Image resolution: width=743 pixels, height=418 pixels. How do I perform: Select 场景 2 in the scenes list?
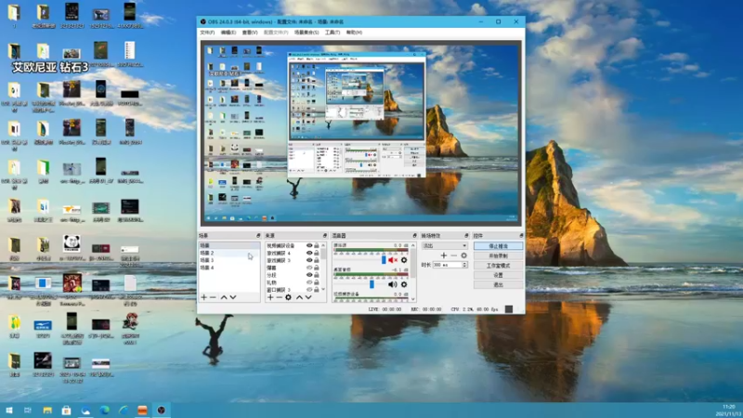point(229,253)
